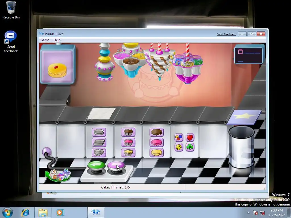The image size is (291, 218).
Task: Click the cake pan dispenser machine
Action: point(105,62)
